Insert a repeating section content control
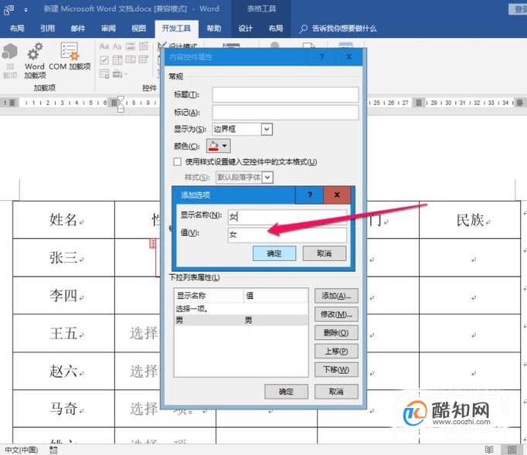This screenshot has height=455, width=527. pos(104,73)
